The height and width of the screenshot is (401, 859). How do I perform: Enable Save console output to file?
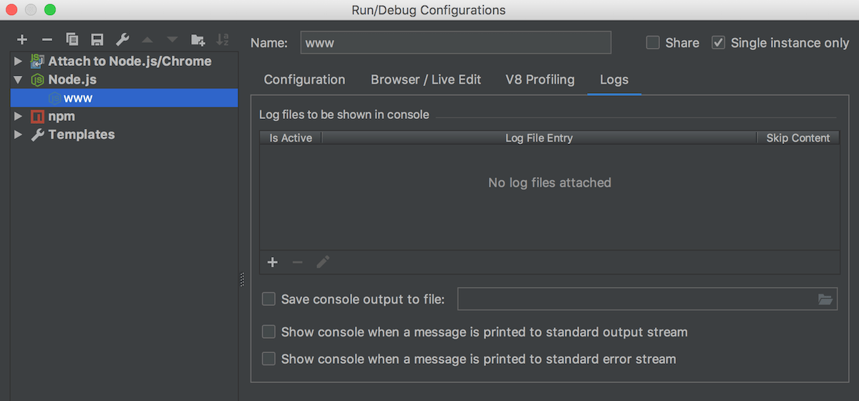[268, 299]
